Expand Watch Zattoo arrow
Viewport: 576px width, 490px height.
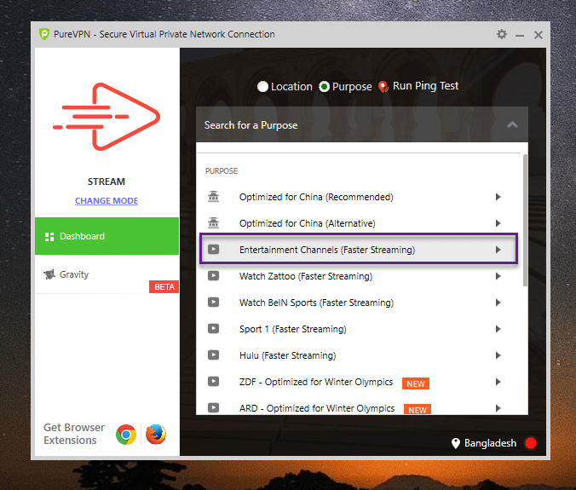coord(498,276)
